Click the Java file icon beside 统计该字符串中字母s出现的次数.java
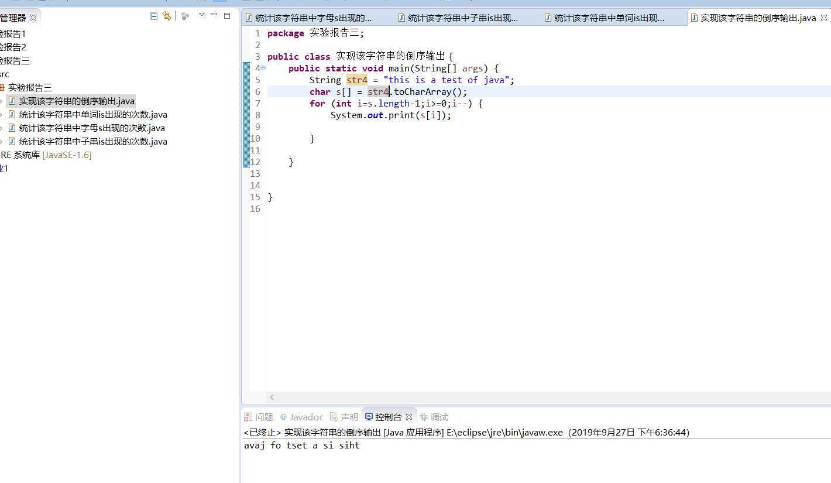This screenshot has width=831, height=483. pos(12,128)
